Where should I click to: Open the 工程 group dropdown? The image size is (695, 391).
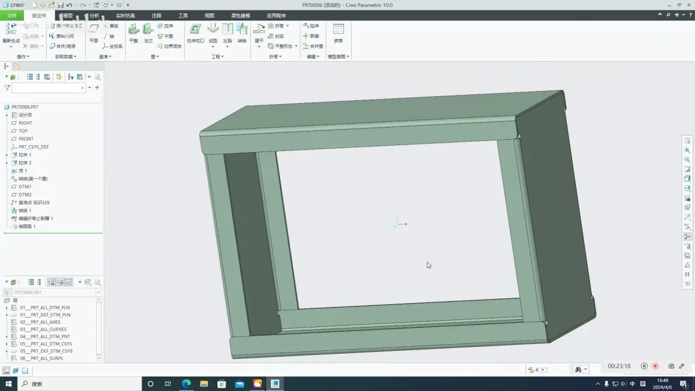click(217, 57)
